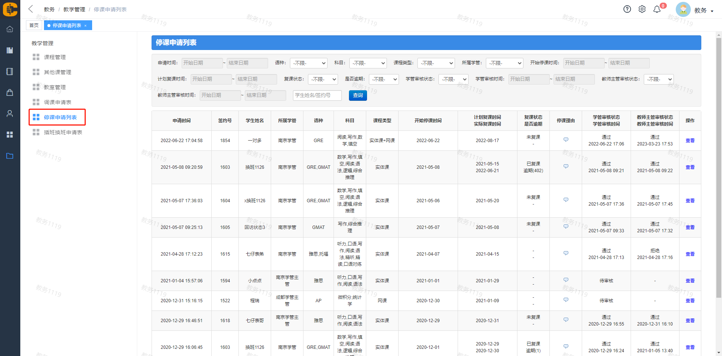
Task: Open the 课程类型 dropdown
Action: pos(436,63)
